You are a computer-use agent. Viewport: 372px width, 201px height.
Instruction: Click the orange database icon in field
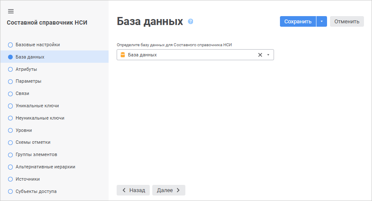[x=123, y=55]
